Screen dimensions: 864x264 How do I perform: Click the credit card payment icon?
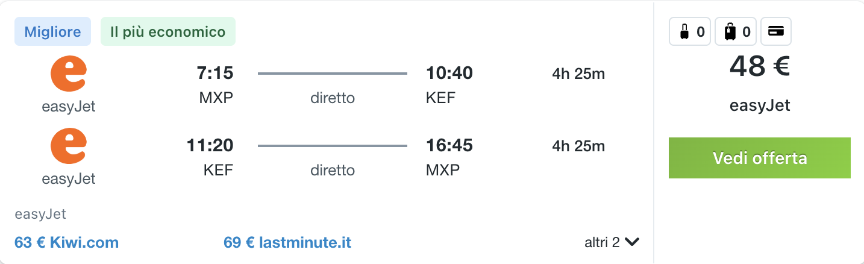pos(776,31)
